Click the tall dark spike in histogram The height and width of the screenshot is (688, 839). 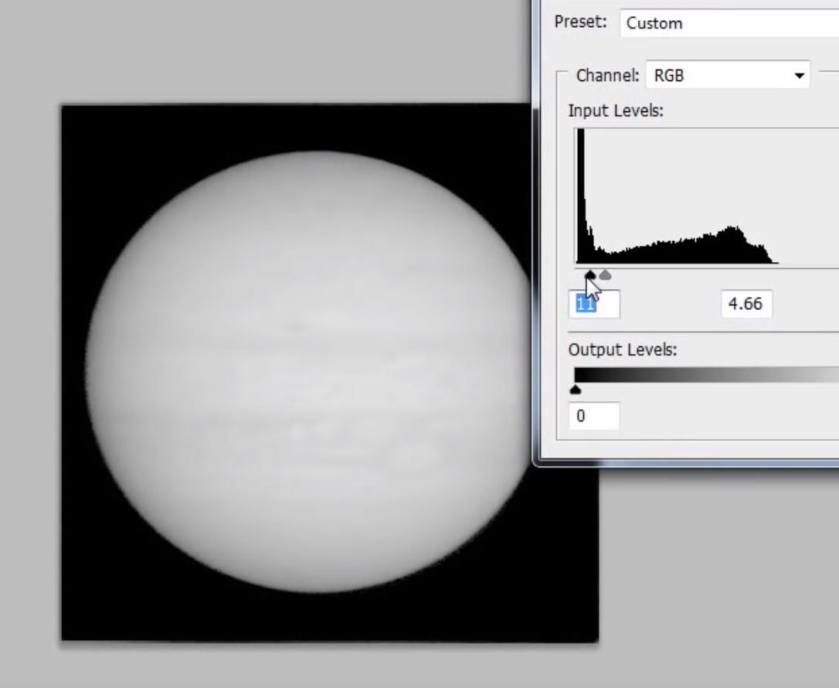click(581, 193)
